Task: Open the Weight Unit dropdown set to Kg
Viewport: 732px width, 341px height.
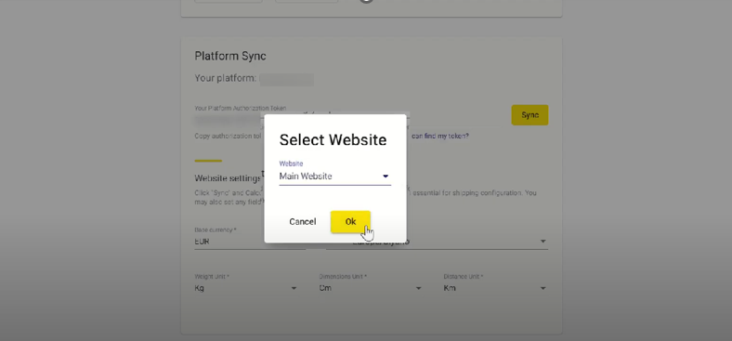Action: [x=246, y=288]
